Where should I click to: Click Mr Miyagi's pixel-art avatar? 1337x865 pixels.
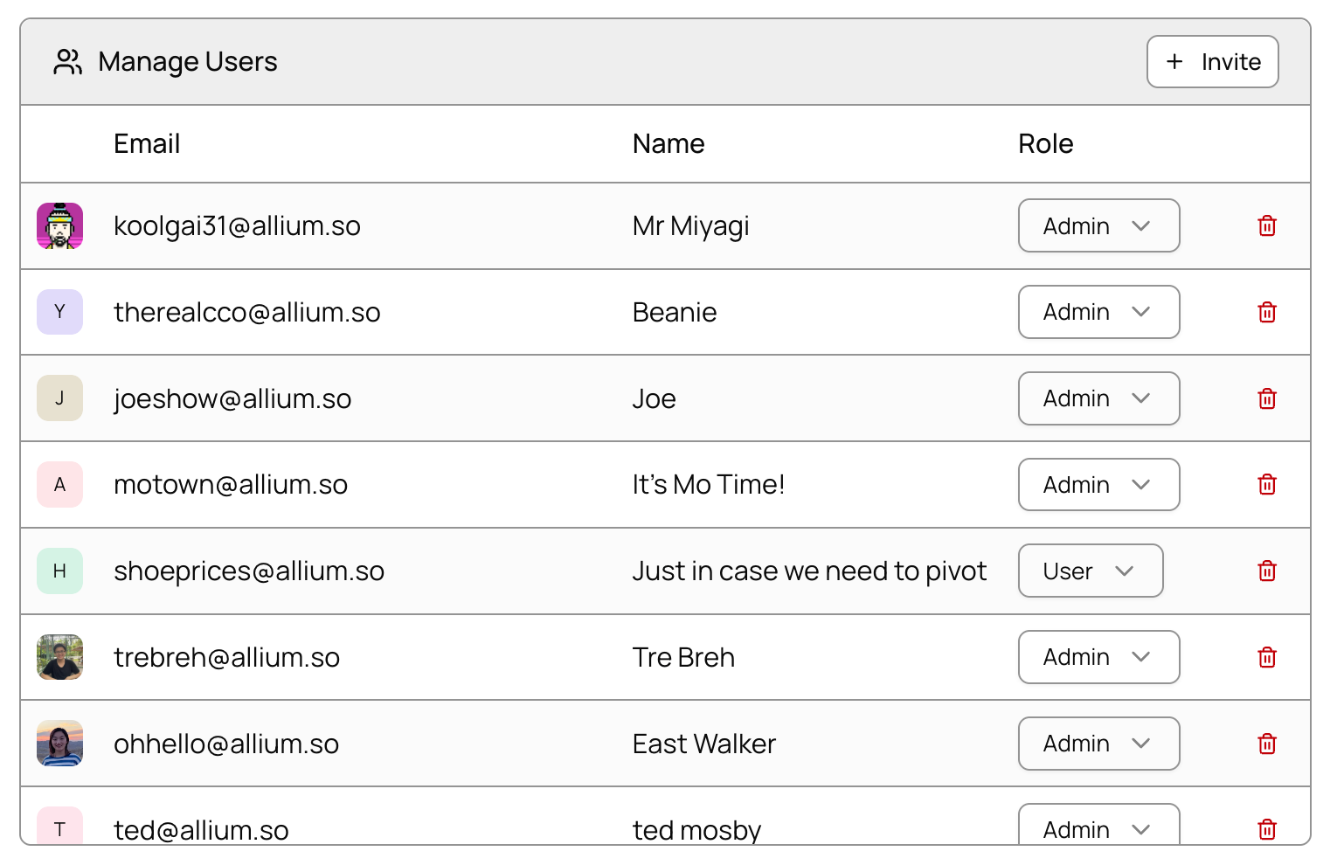click(x=59, y=226)
